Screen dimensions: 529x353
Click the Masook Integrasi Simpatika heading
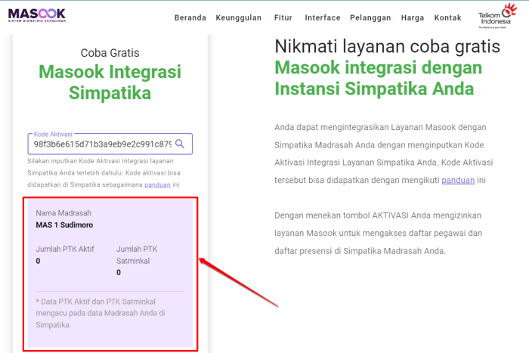(x=110, y=82)
